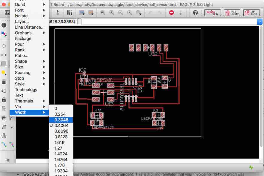Select the Meander tool
This screenshot has width=264, height=176.
click(4, 136)
